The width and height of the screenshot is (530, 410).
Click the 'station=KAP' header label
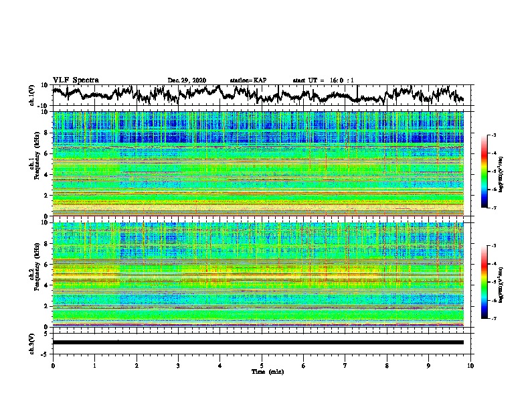pyautogui.click(x=248, y=80)
